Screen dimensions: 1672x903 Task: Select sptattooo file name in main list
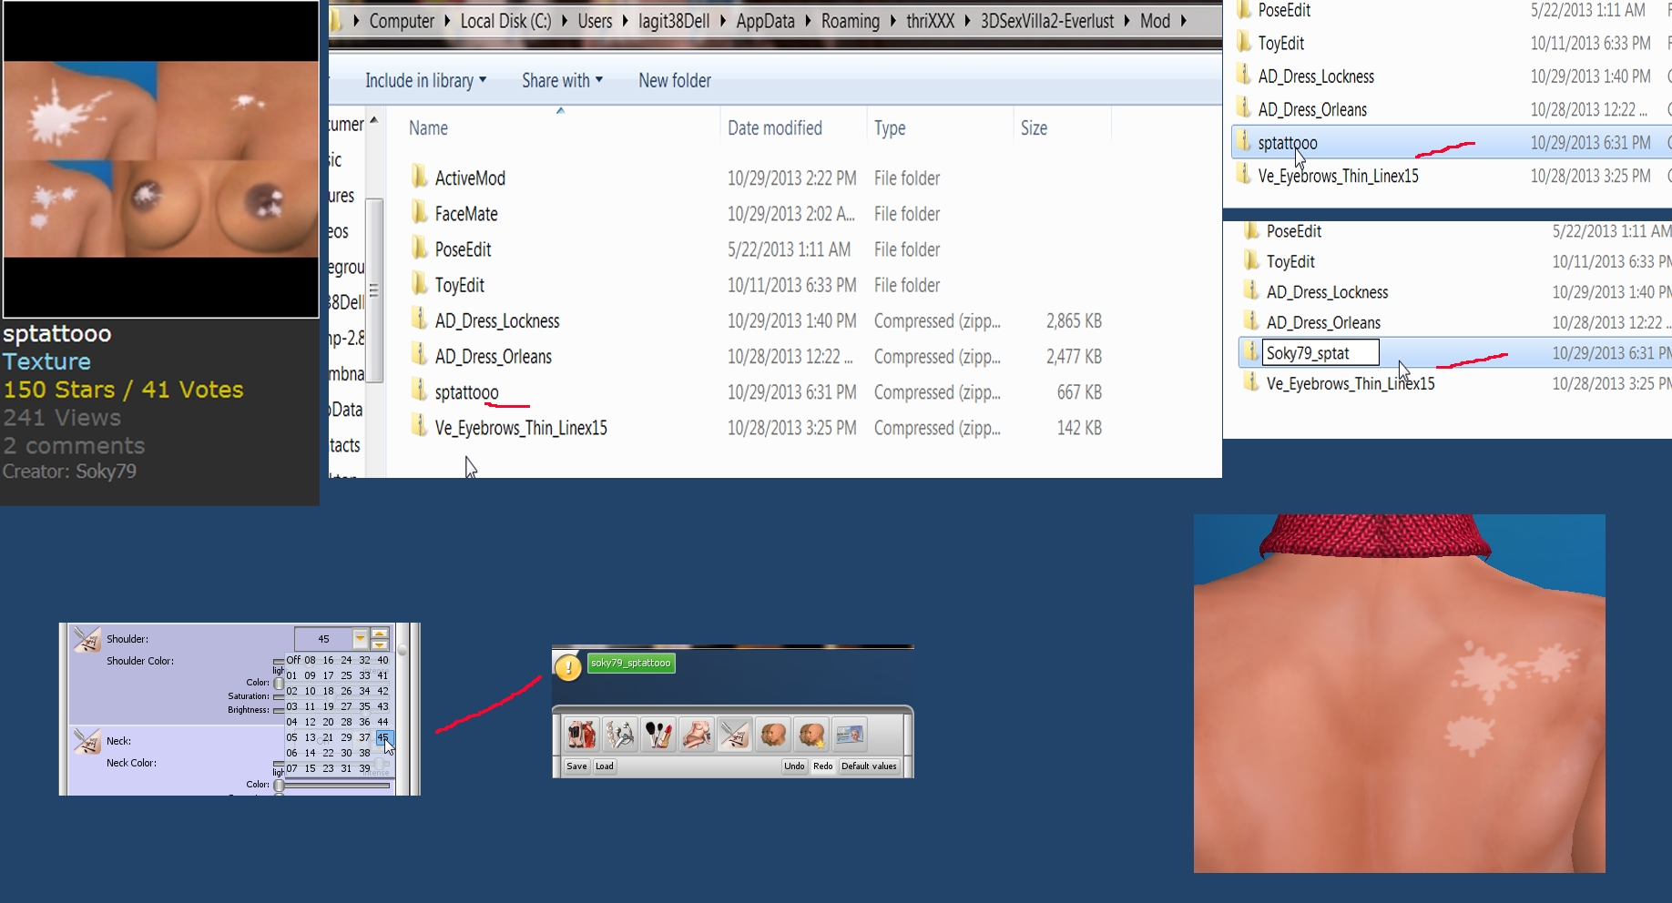(x=466, y=392)
